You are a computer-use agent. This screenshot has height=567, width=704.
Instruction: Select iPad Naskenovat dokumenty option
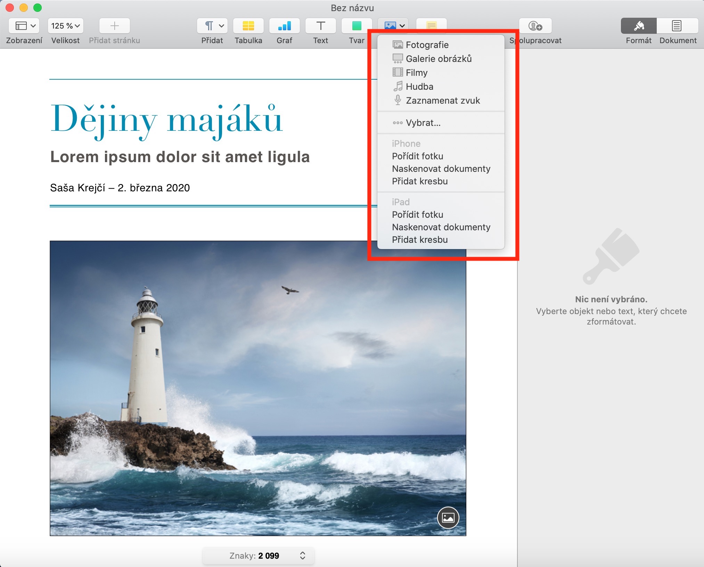click(x=441, y=227)
